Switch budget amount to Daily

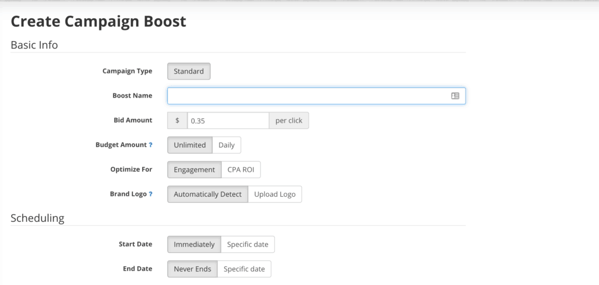point(226,145)
